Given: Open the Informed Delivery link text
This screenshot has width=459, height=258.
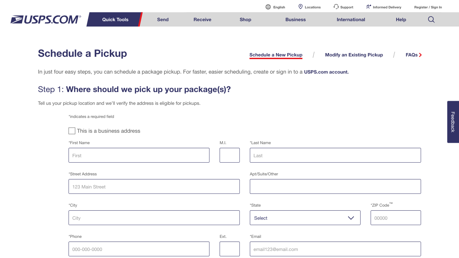Looking at the screenshot, I should (387, 7).
